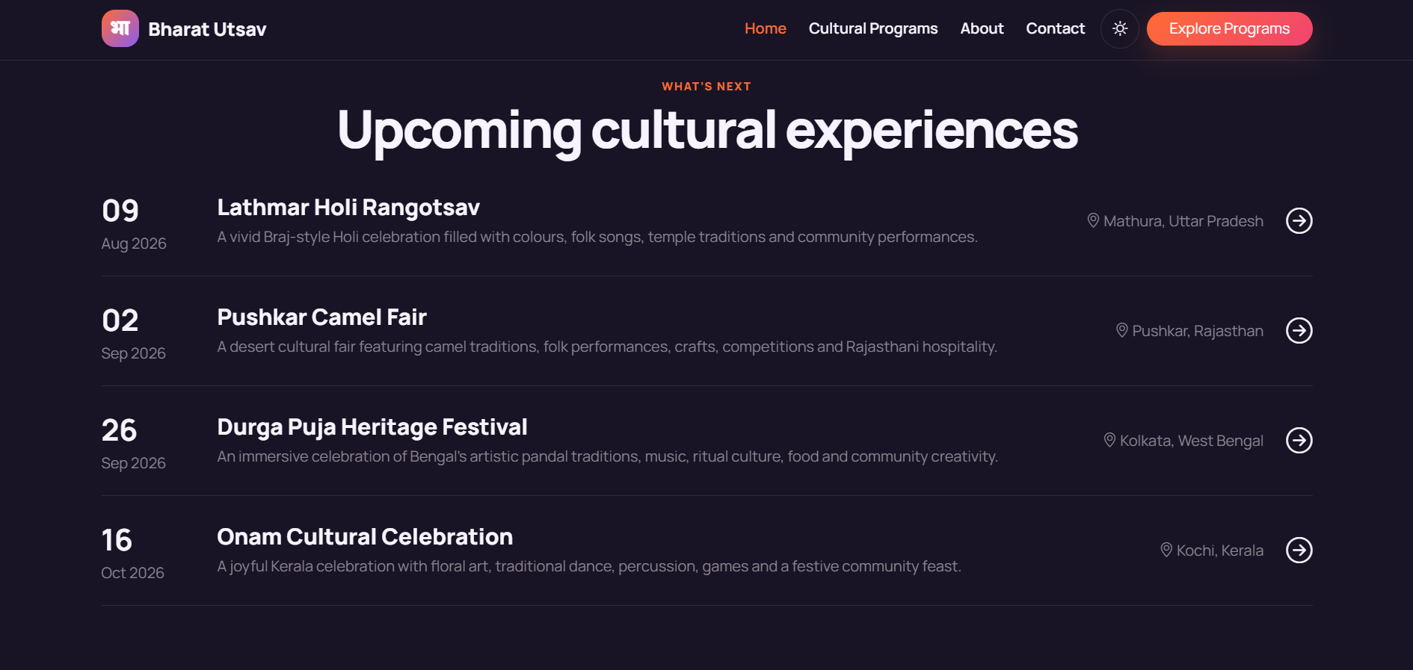Click the Oct 2026 date label
Viewport: 1413px width, 670px height.
(133, 573)
